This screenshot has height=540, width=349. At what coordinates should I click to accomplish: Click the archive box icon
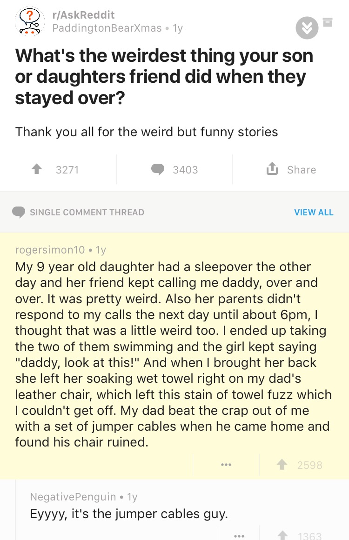328,22
